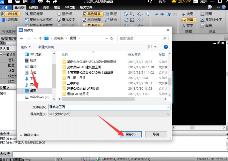
Task: Click the ribbon help question icon
Action: (224, 7)
